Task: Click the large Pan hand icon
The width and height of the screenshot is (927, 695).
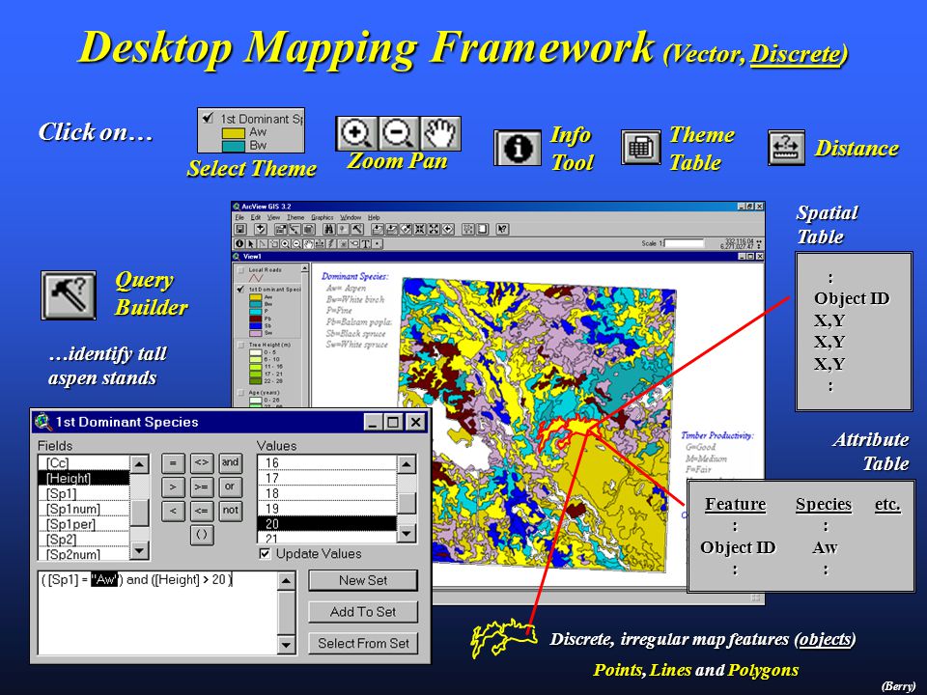Action: point(440,133)
